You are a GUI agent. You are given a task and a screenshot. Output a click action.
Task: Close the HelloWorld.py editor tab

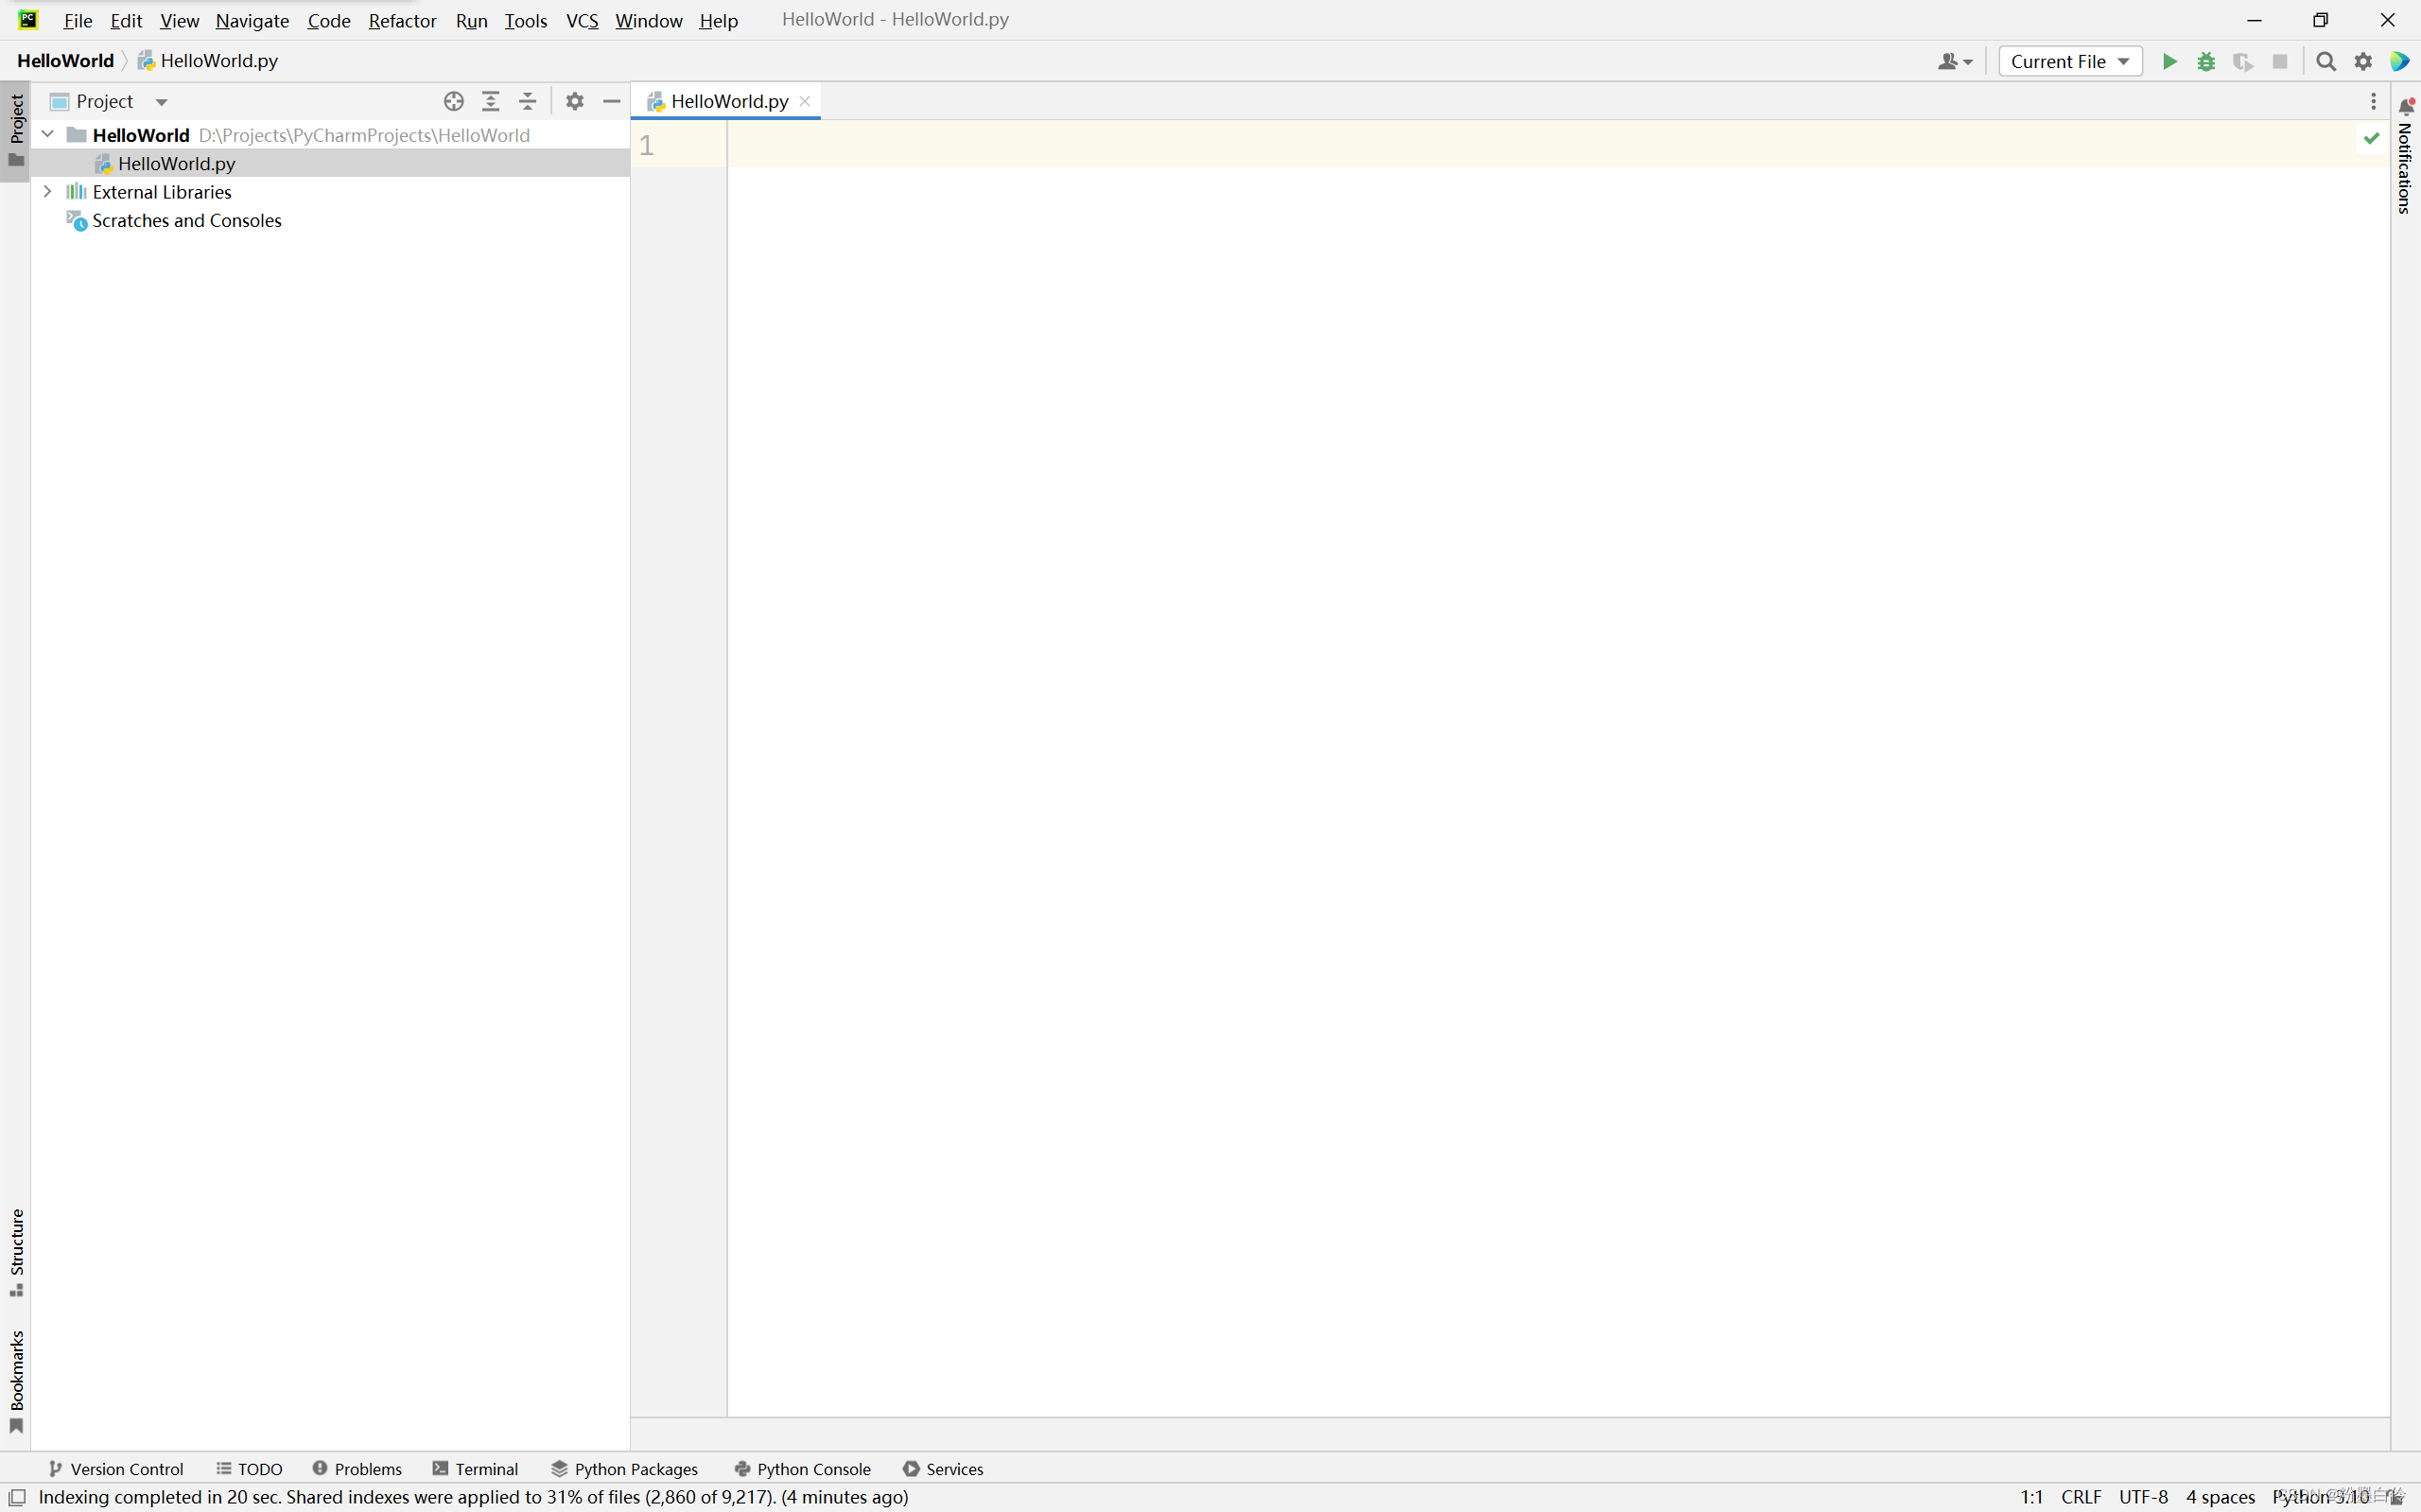(x=805, y=101)
